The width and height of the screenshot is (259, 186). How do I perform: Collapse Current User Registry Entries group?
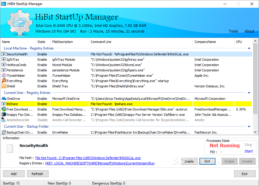[x=249, y=93]
